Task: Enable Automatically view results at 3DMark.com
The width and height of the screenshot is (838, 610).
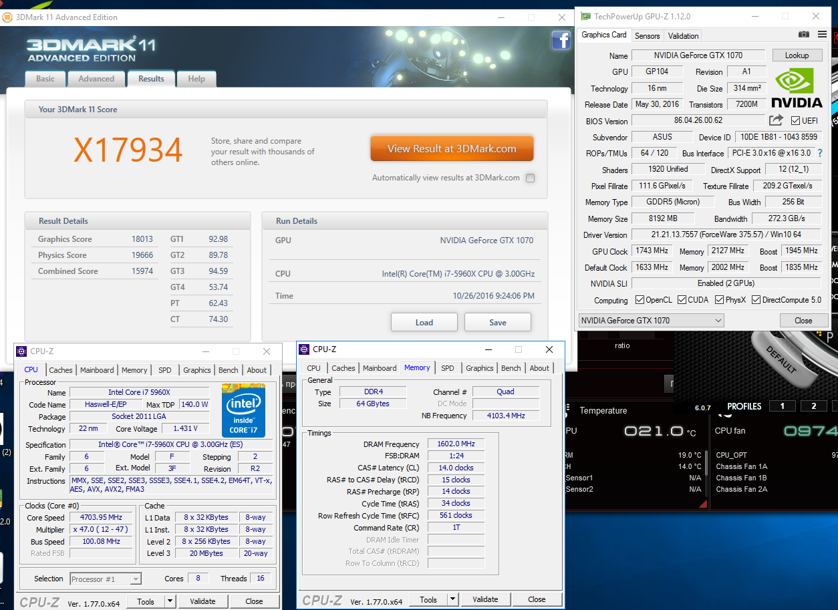Action: point(530,178)
